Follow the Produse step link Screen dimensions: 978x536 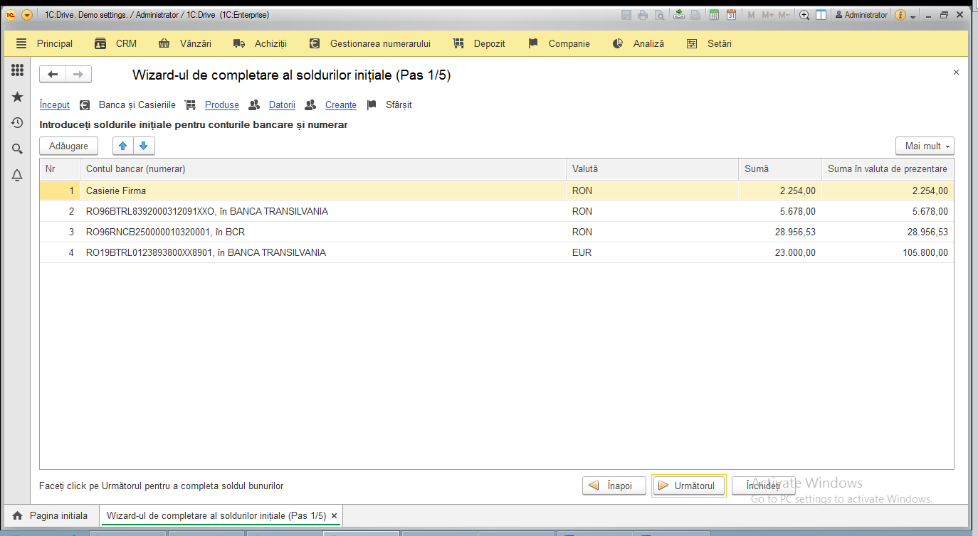[x=222, y=104]
